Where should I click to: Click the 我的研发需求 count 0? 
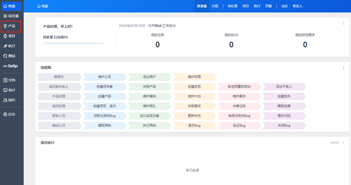pos(305,44)
